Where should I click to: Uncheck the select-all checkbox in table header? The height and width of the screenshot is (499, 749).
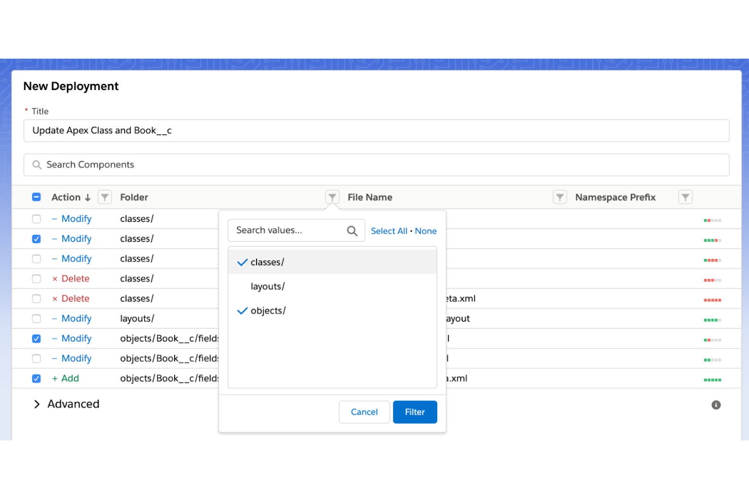click(x=36, y=197)
